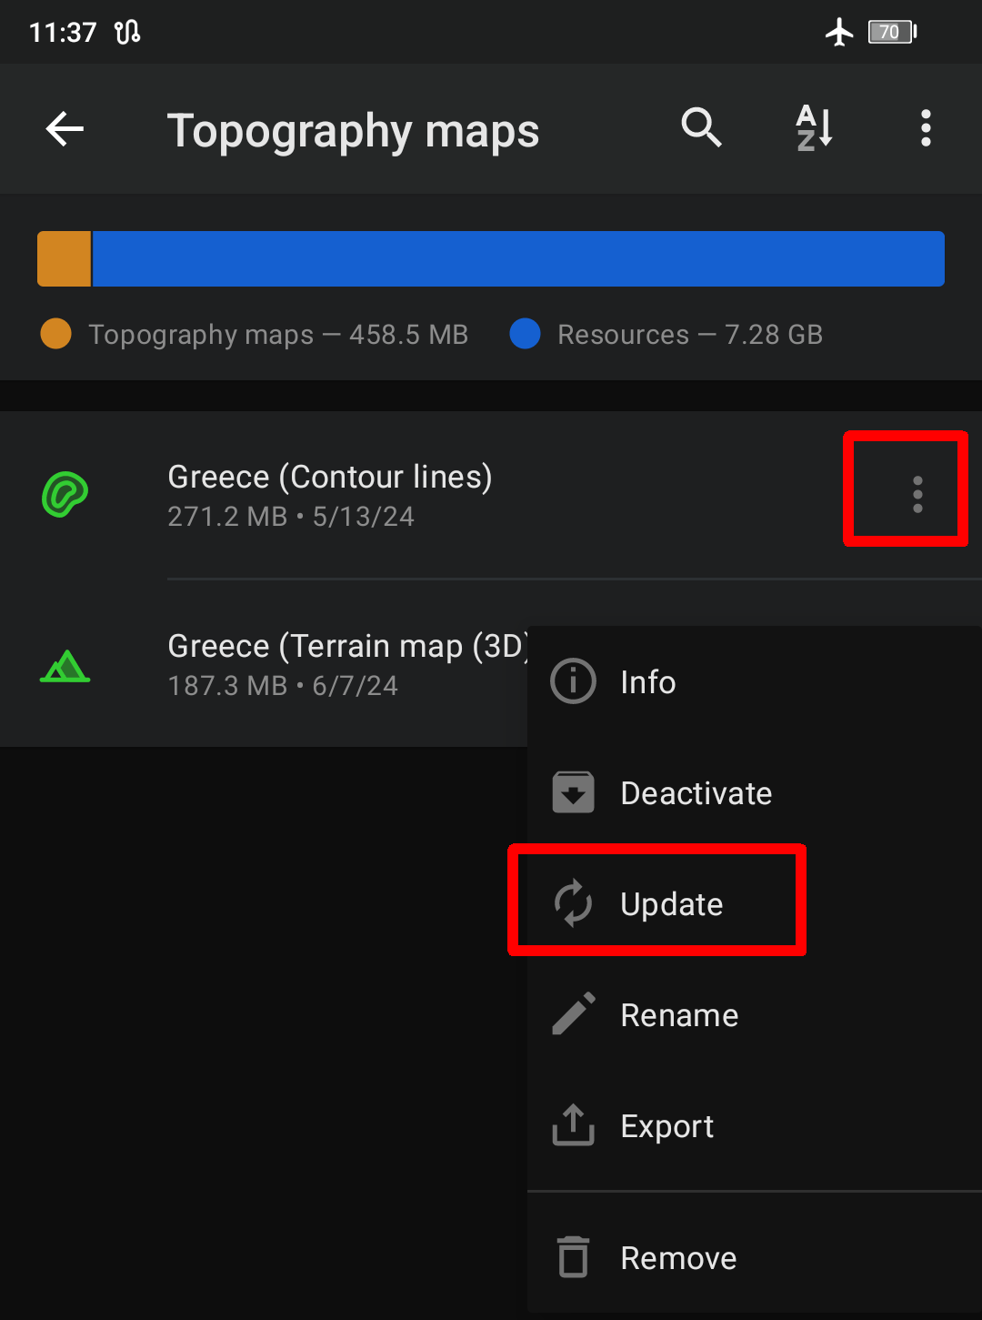The height and width of the screenshot is (1320, 982).
Task: Click the green contour lines icon
Action: (65, 494)
